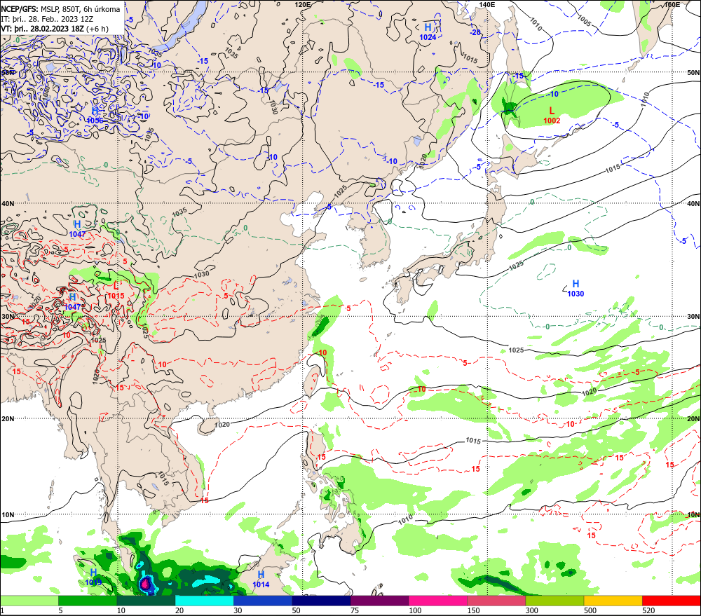Image resolution: width=701 pixels, height=616 pixels.
Task: Click the orange 500 mm legend swatch
Action: point(613,601)
